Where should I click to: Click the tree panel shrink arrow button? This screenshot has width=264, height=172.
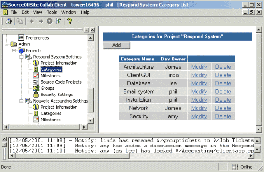click(87, 30)
